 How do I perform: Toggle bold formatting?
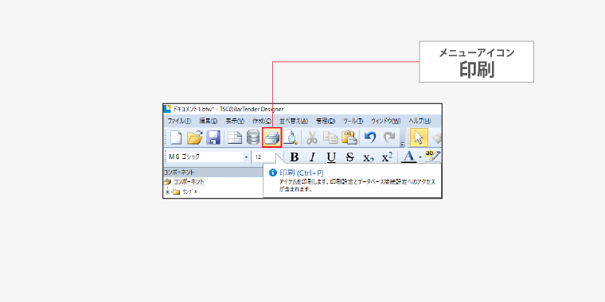(295, 157)
